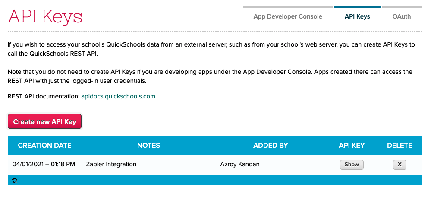Image resolution: width=431 pixels, height=203 pixels.
Task: Open the table settings gear icon
Action: [15, 181]
